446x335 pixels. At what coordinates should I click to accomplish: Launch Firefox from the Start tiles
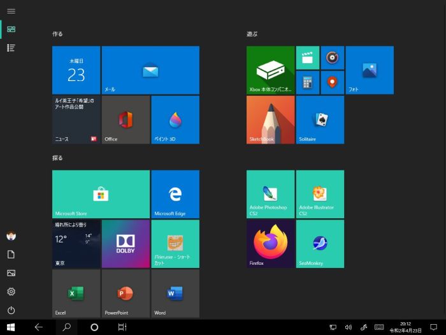271,244
